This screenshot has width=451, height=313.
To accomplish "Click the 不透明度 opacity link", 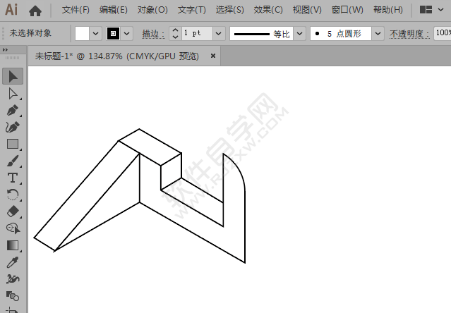I will (409, 34).
